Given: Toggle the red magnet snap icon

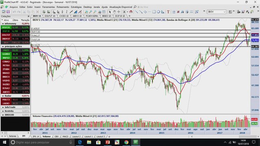Looking at the screenshot, I should [x=131, y=12].
